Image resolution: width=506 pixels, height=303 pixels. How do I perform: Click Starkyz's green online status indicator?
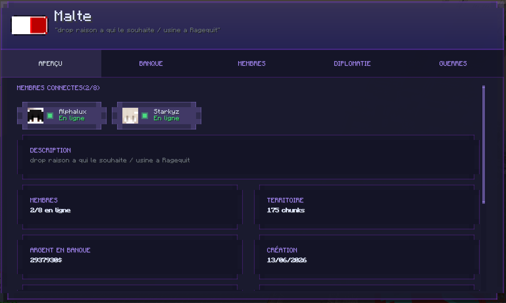tap(145, 116)
